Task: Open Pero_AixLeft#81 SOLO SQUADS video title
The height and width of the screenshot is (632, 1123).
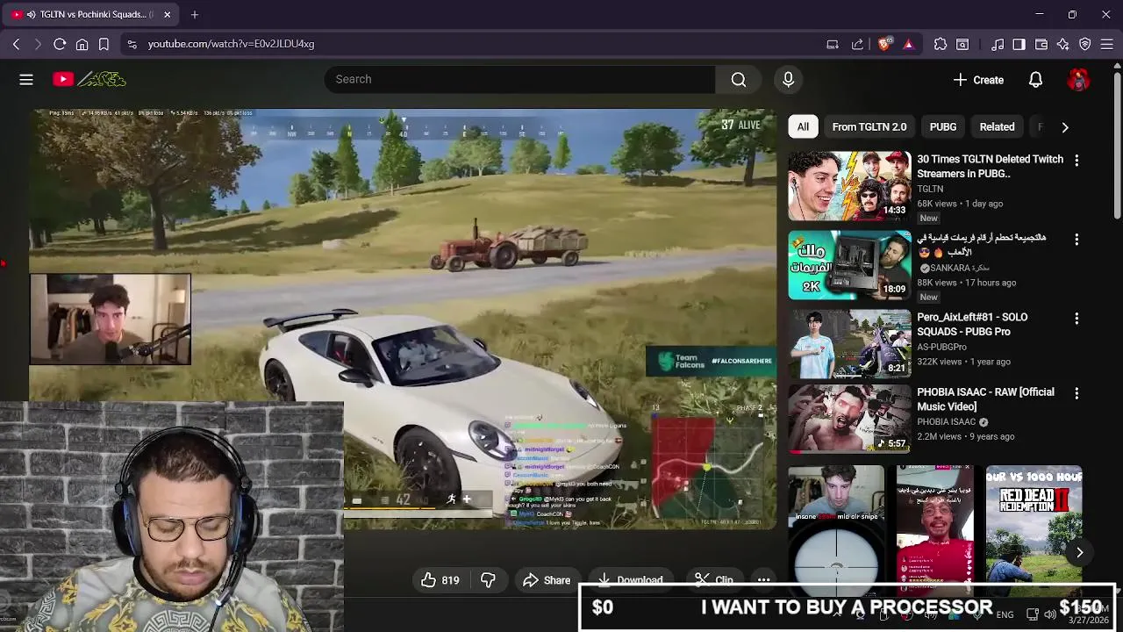Action: pyautogui.click(x=972, y=324)
